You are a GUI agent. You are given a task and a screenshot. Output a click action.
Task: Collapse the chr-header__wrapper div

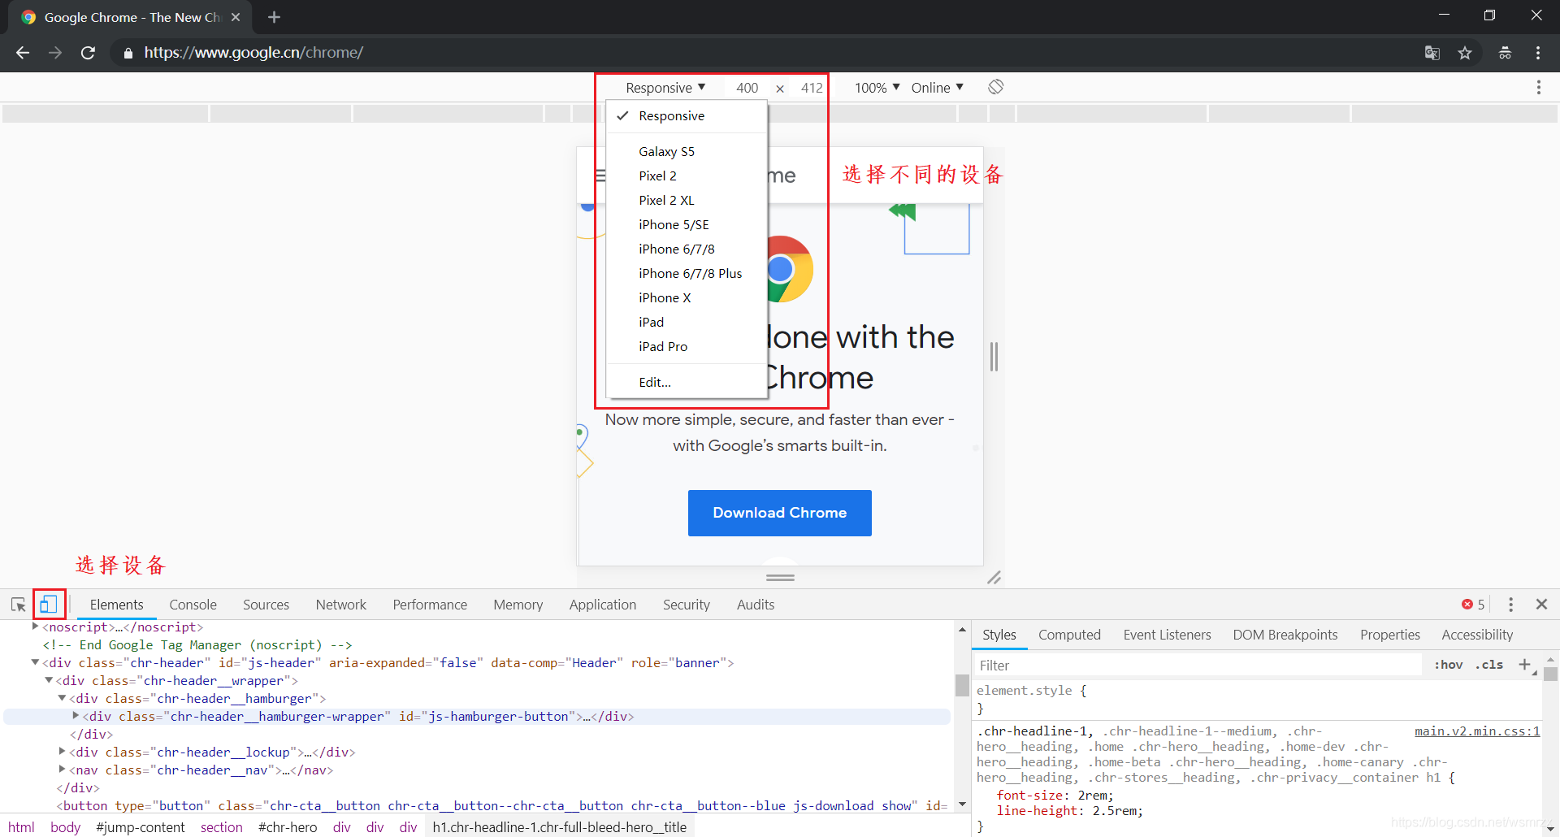pyautogui.click(x=49, y=680)
